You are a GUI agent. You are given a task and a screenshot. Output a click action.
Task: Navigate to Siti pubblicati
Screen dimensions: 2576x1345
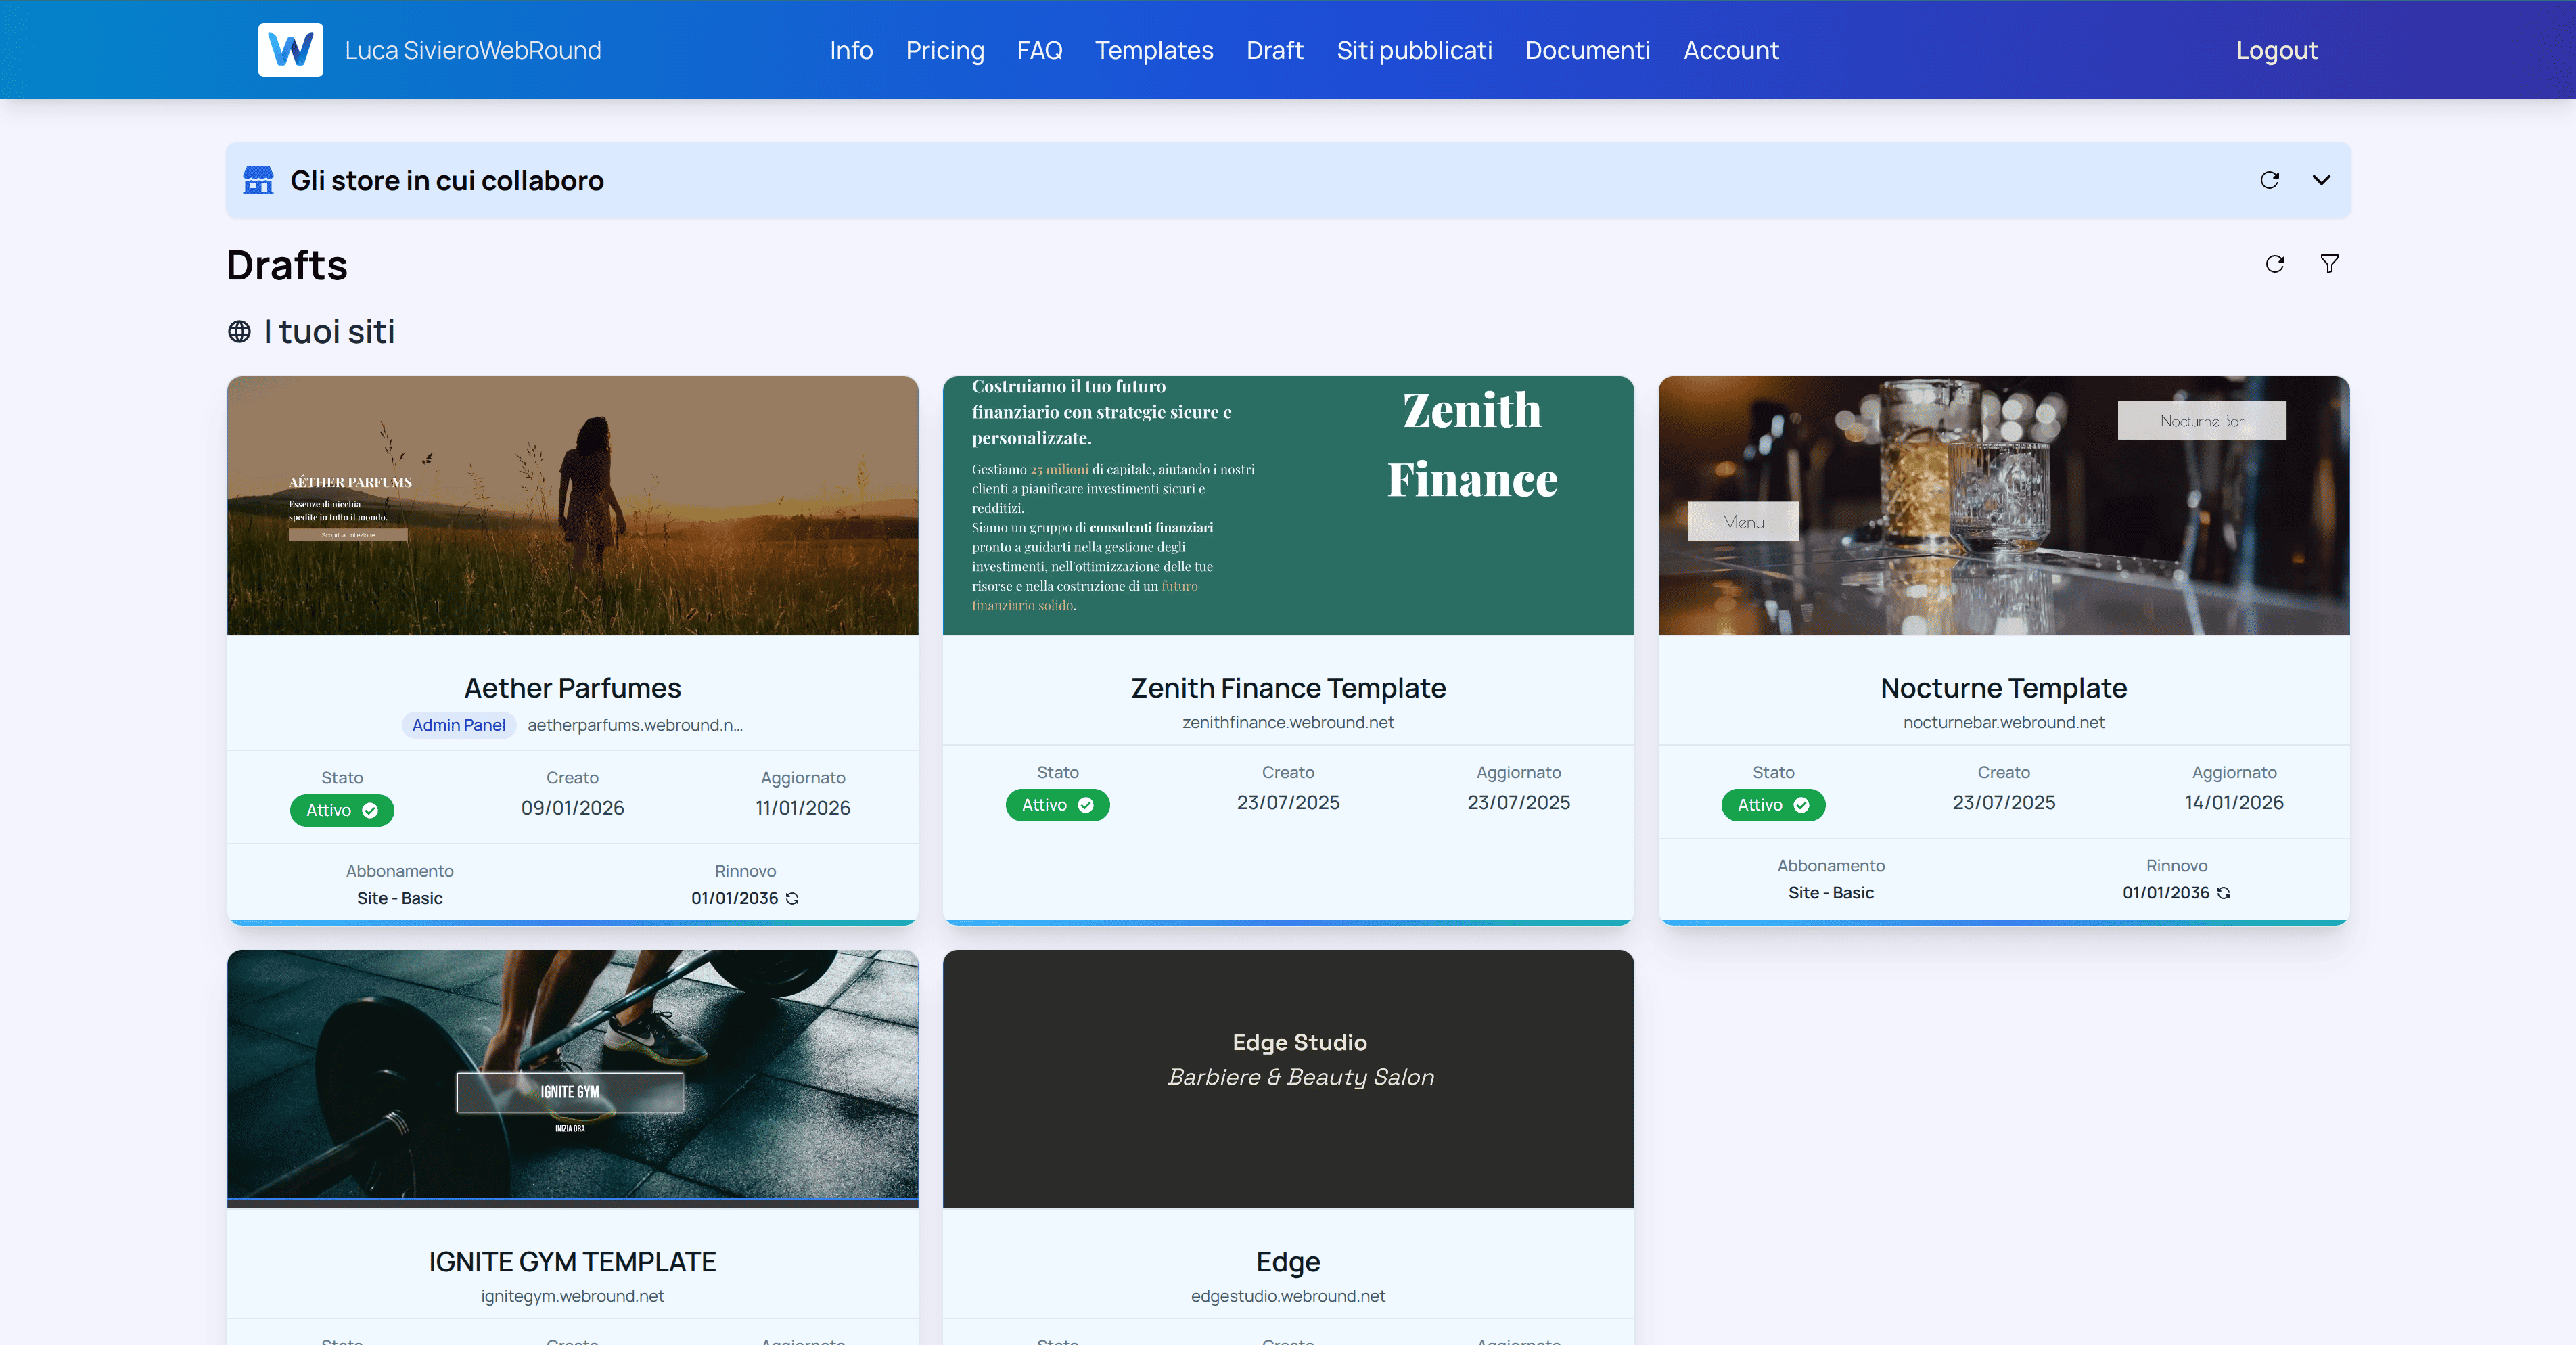coord(1414,50)
